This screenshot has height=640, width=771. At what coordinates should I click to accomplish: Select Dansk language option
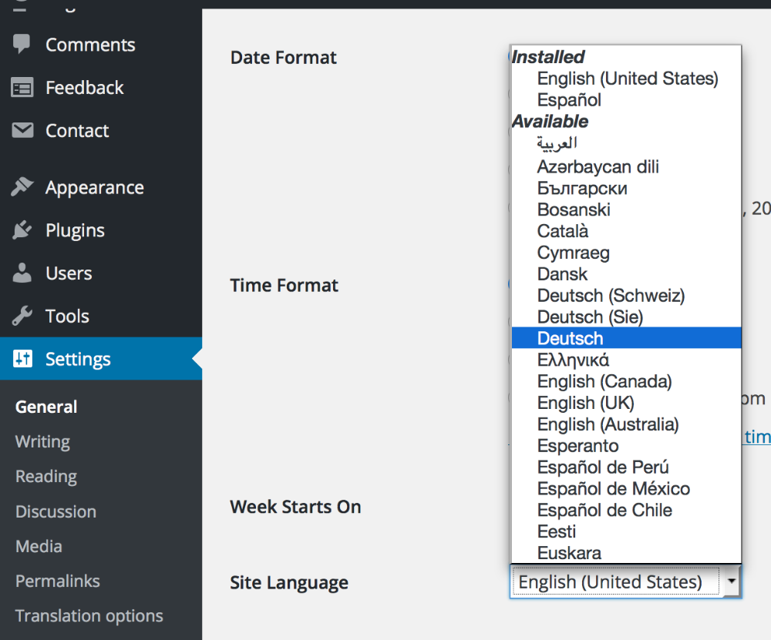click(626, 274)
